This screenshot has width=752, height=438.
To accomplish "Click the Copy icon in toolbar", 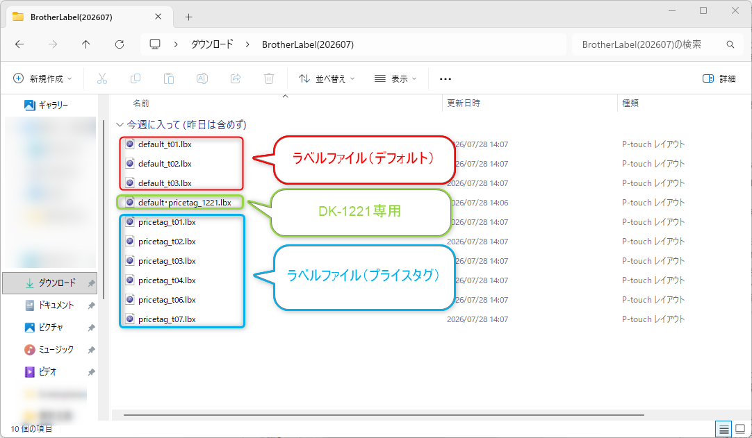I will click(136, 78).
